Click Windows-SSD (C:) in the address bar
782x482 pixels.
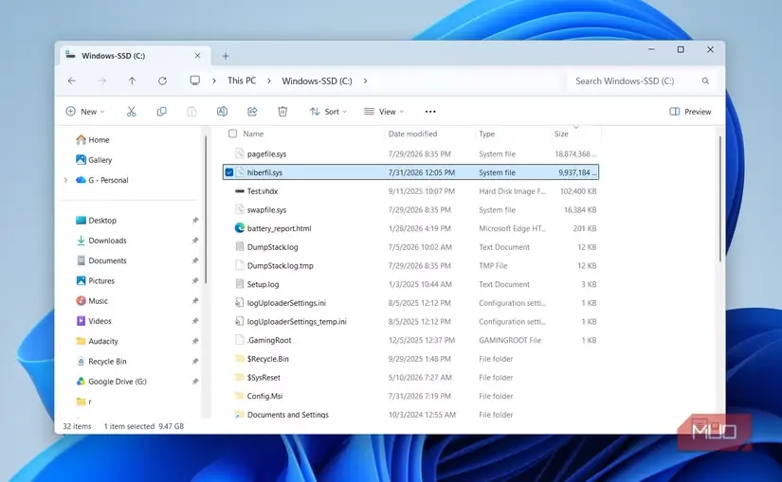317,80
